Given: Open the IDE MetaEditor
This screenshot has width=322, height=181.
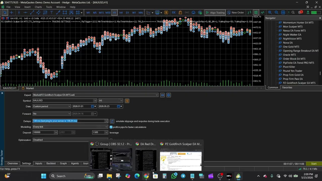Looking at the screenshot, I should [x=174, y=13].
